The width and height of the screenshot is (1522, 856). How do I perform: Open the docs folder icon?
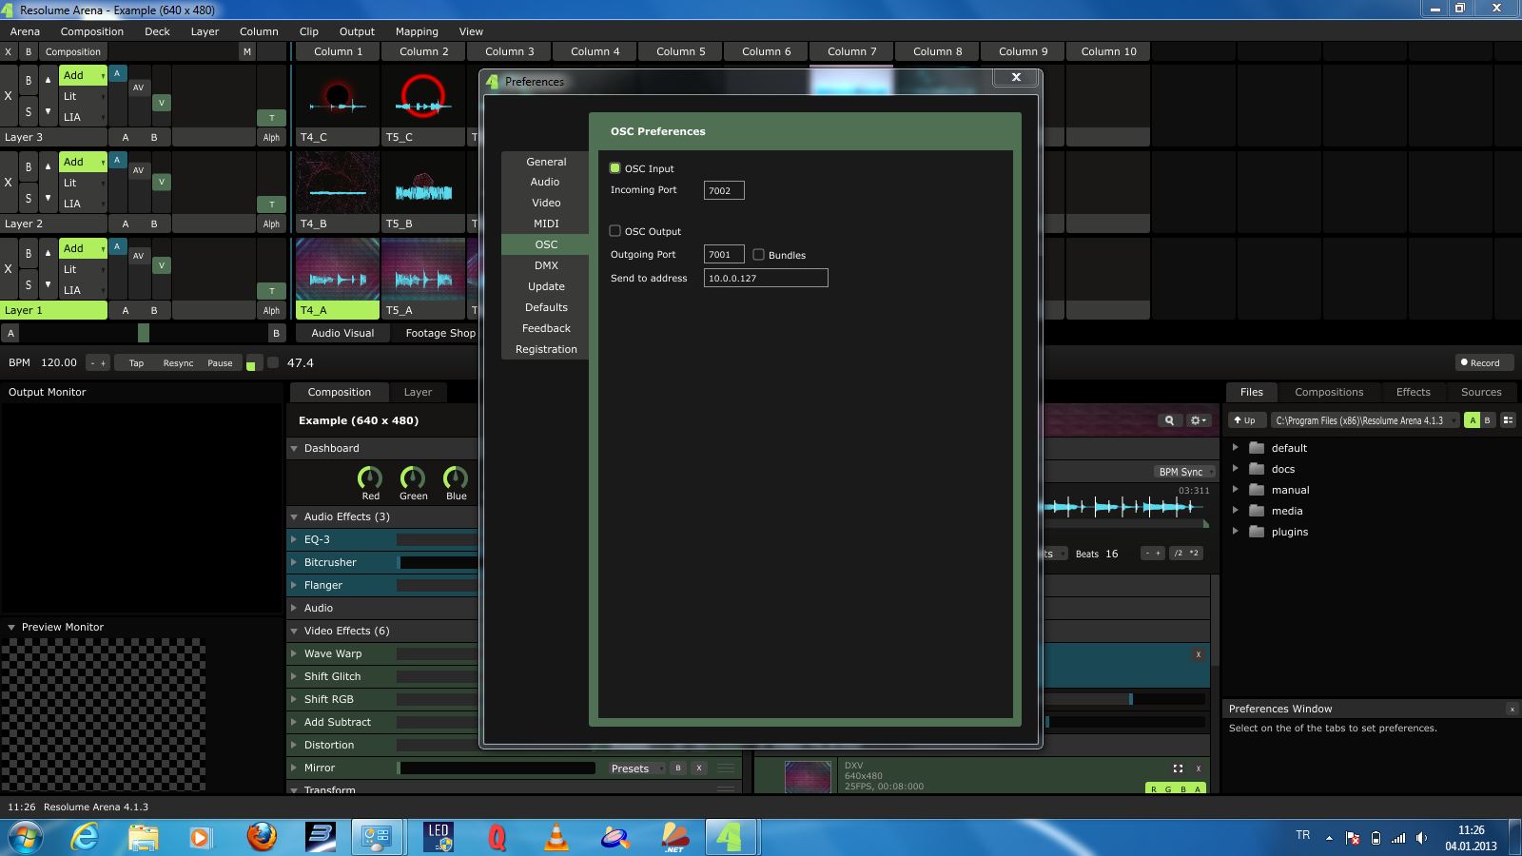pyautogui.click(x=1257, y=469)
